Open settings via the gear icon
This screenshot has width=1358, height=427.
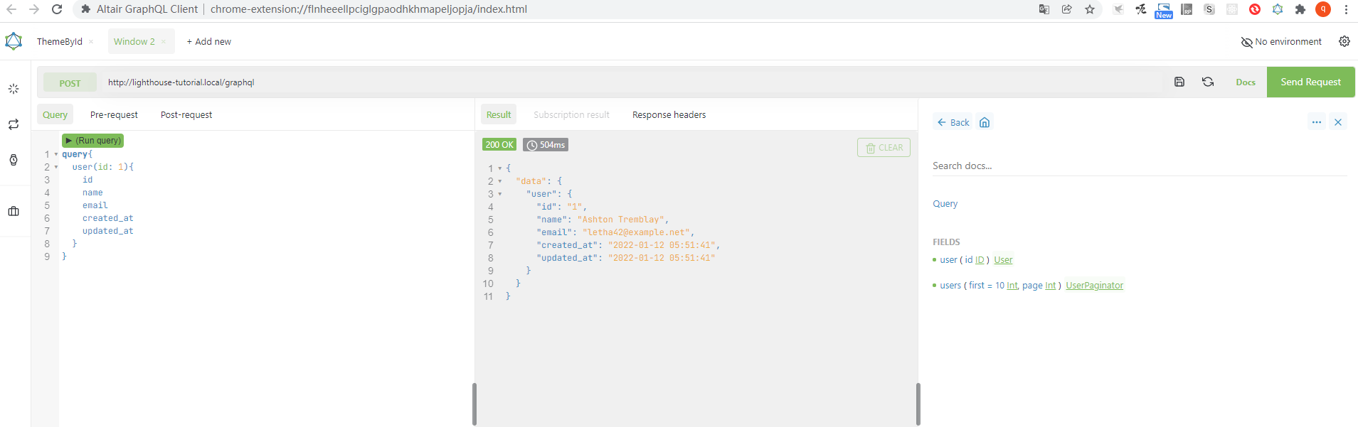[1344, 41]
